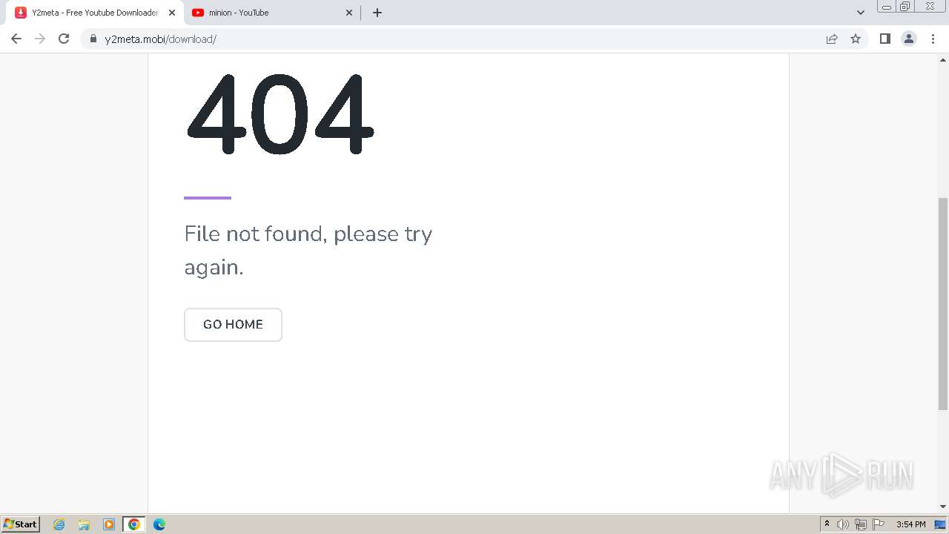Toggle the browser side panel
This screenshot has width=949, height=534.
(884, 39)
